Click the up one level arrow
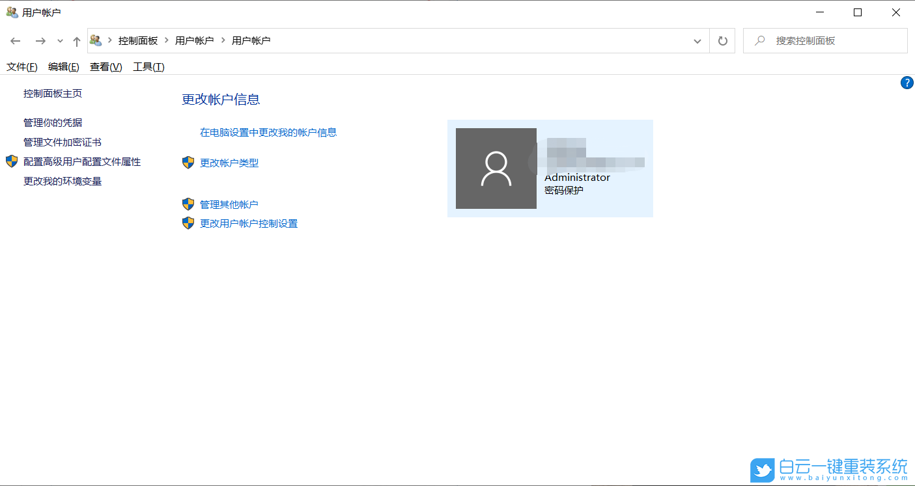 (76, 40)
